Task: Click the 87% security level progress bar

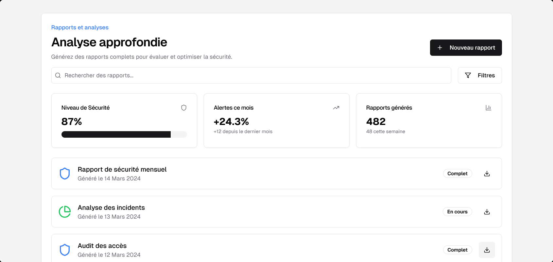Action: pos(124,134)
